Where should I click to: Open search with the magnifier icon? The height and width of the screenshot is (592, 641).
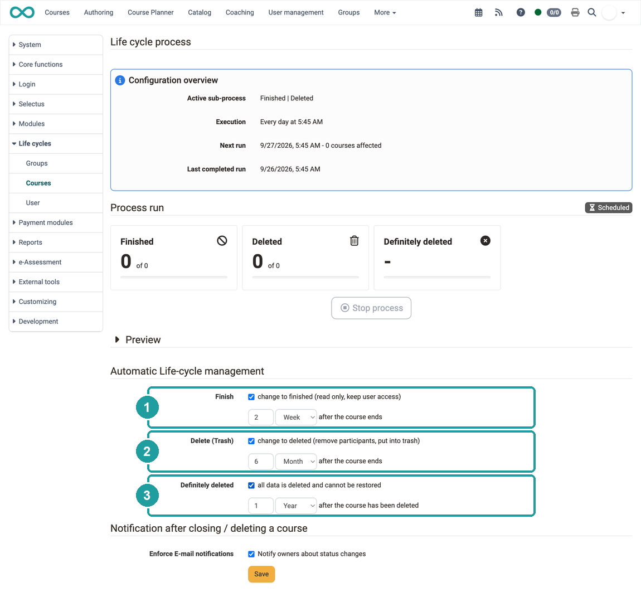(x=591, y=12)
